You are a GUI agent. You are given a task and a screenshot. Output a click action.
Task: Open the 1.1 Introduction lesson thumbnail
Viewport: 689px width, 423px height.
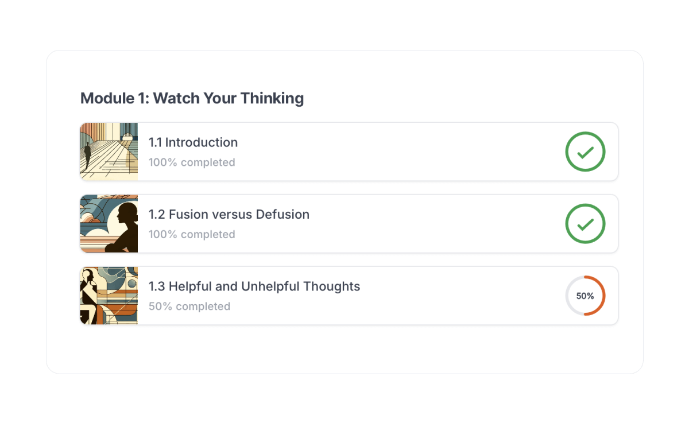pyautogui.click(x=109, y=152)
